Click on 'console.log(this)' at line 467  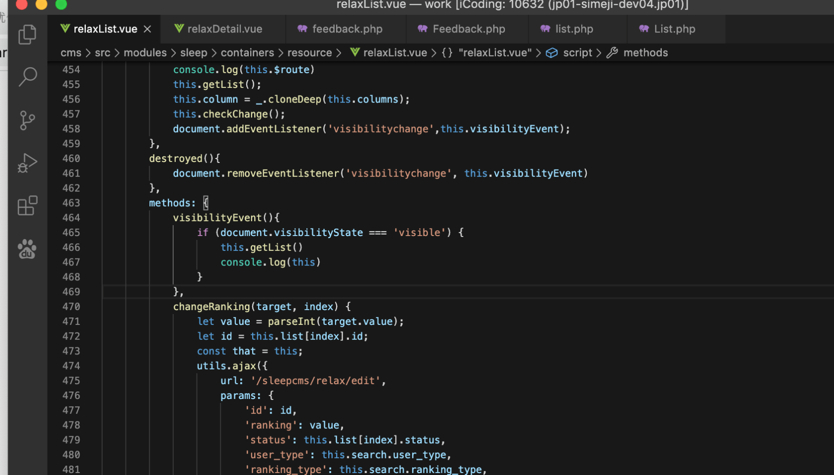point(271,262)
